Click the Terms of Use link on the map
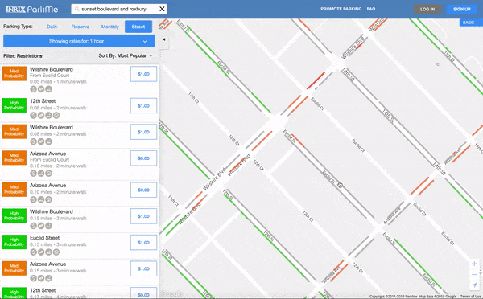This screenshot has height=299, width=483. pyautogui.click(x=470, y=297)
